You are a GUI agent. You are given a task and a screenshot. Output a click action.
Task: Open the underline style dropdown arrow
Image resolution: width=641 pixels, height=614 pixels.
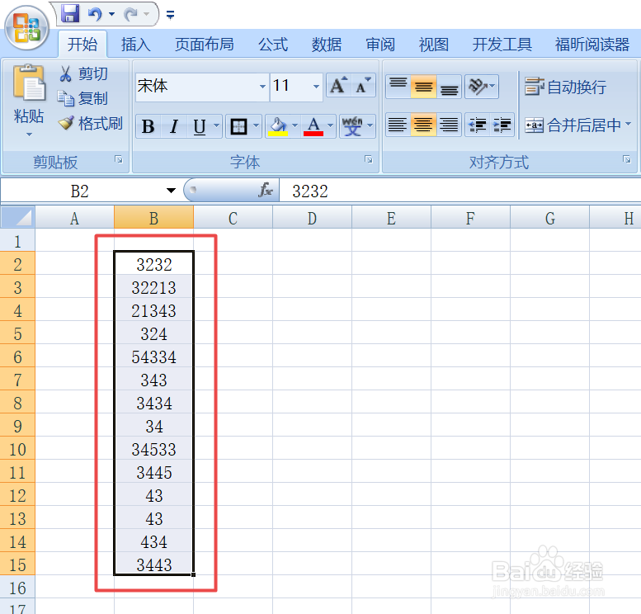pyautogui.click(x=217, y=126)
